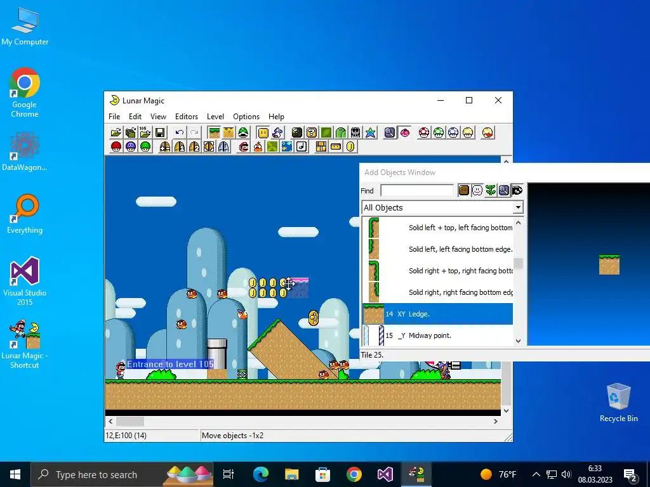Click the floppy disk save icon
Viewport: 650px width, 487px height.
click(160, 133)
